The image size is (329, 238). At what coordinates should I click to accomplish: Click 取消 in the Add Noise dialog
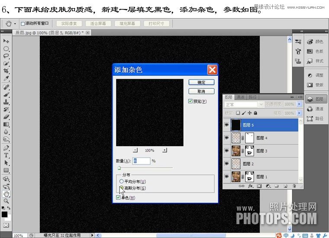pos(201,91)
